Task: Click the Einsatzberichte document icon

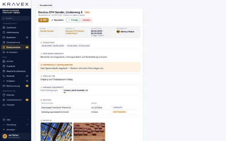Action: (x=4, y=47)
